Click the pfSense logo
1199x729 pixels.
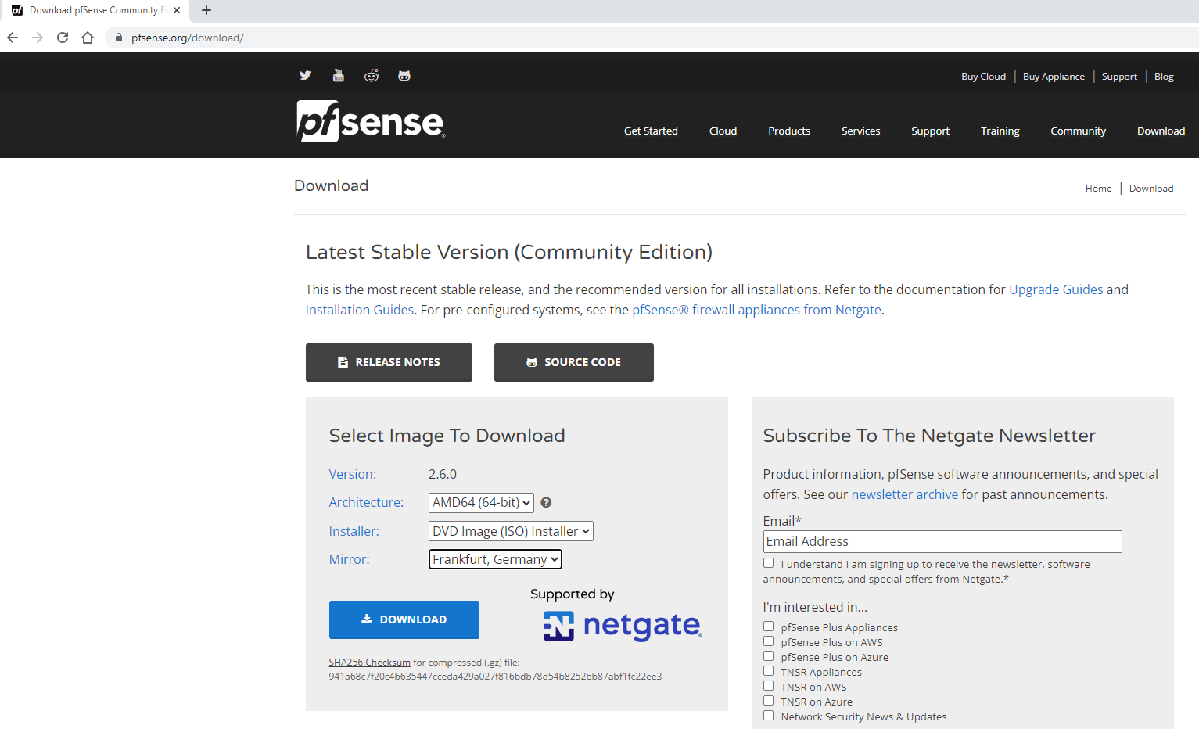pos(369,121)
